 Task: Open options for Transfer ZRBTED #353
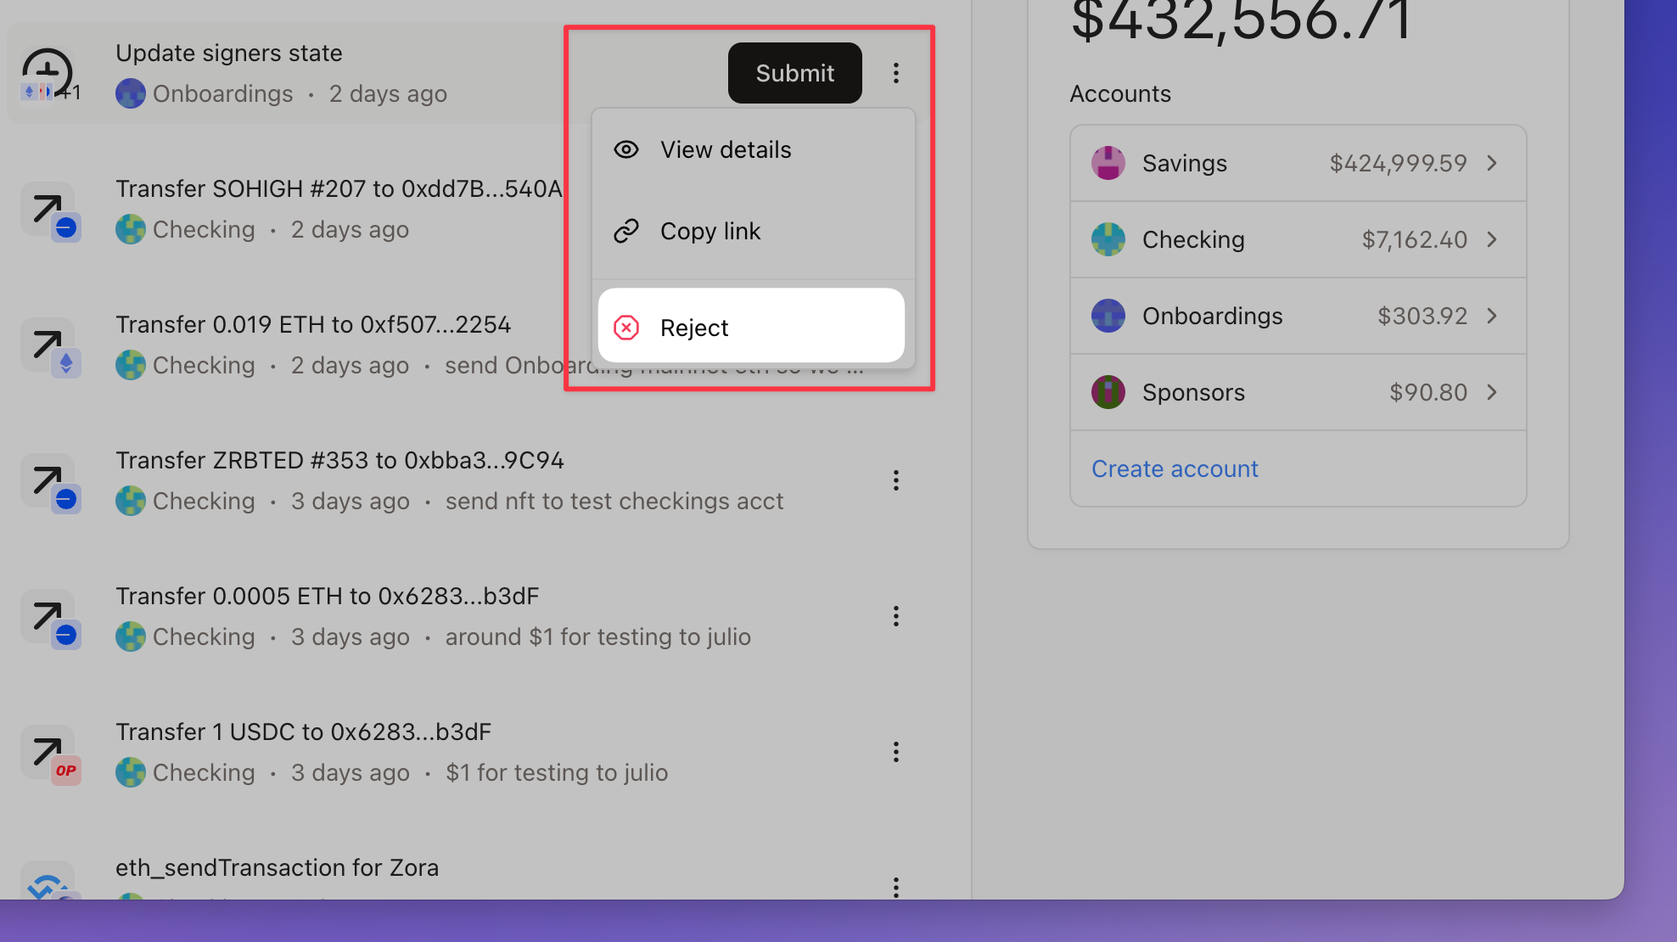pyautogui.click(x=895, y=480)
